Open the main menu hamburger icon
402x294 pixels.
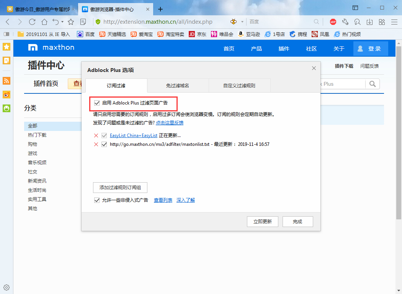click(394, 22)
